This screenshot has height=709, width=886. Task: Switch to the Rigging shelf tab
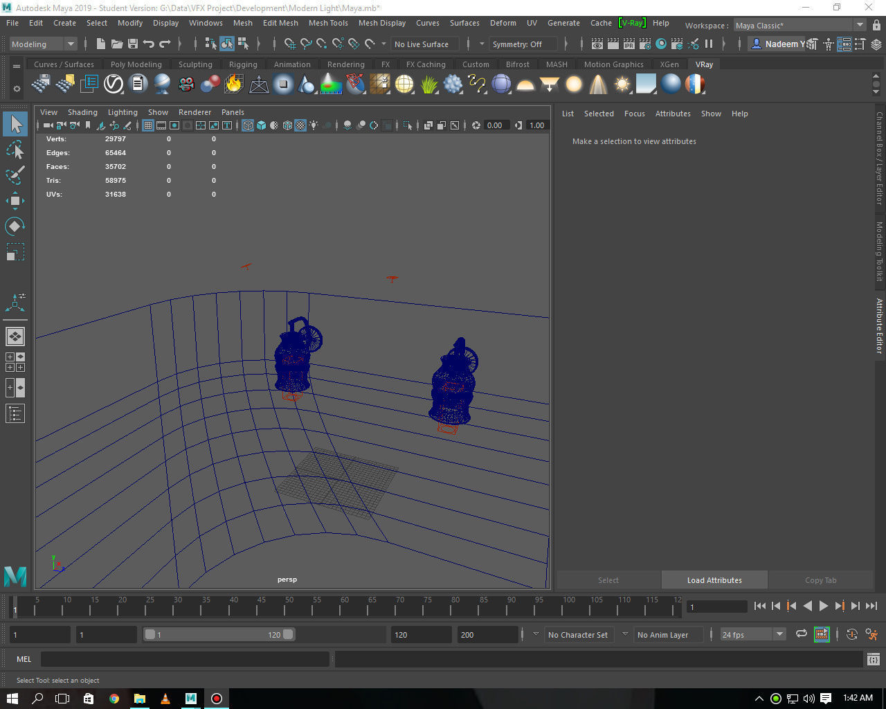[x=243, y=64]
